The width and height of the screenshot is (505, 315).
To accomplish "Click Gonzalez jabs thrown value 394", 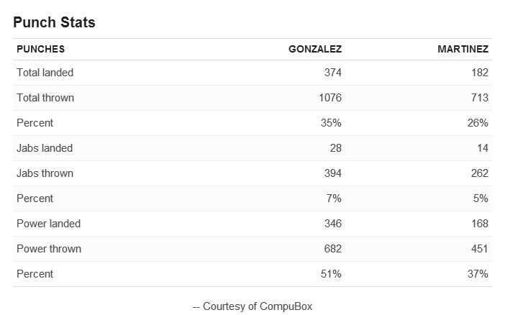I will 332,173.
